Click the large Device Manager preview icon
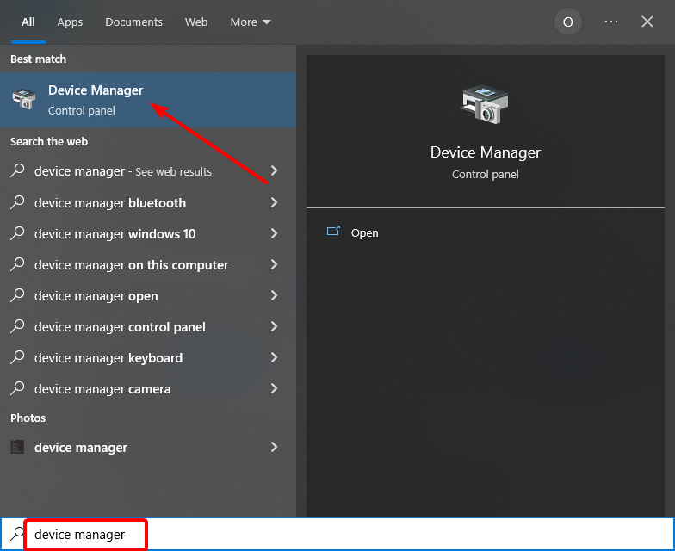 [485, 104]
